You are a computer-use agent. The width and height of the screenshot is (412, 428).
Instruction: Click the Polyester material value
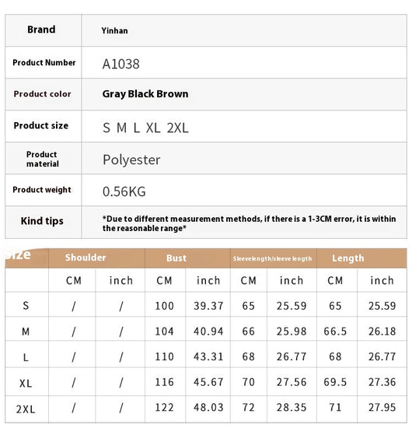pos(131,160)
